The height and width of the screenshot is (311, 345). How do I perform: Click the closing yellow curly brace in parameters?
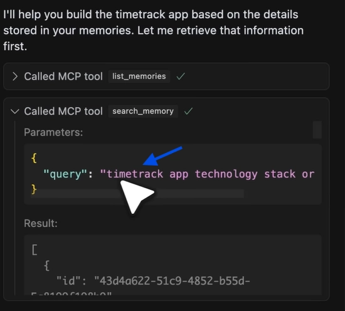click(34, 189)
